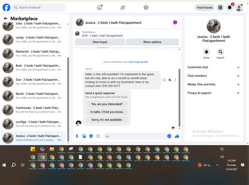Choose a GIF icon in composer
This screenshot has width=249, height=185.
[98, 136]
